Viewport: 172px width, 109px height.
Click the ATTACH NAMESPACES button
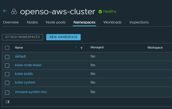coord(22,37)
